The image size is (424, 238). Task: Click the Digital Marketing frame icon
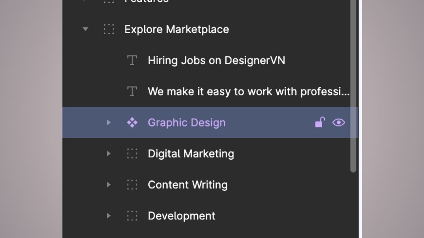click(x=132, y=154)
